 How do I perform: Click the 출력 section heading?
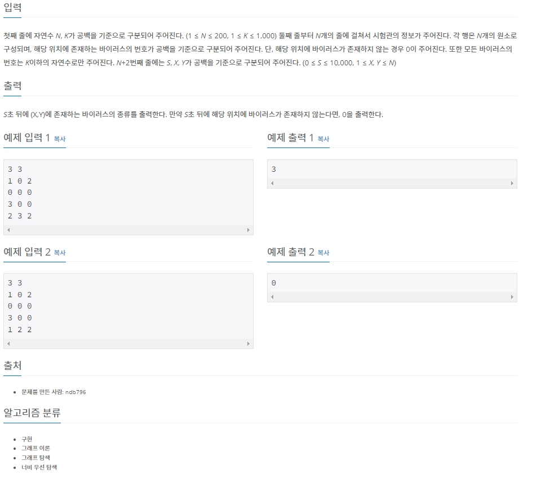click(12, 86)
